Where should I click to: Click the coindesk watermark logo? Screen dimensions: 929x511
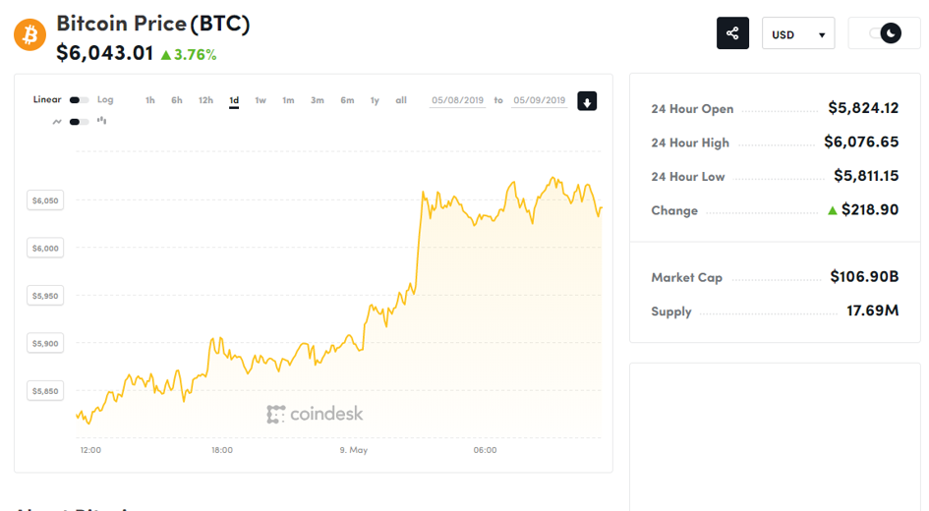coord(315,414)
